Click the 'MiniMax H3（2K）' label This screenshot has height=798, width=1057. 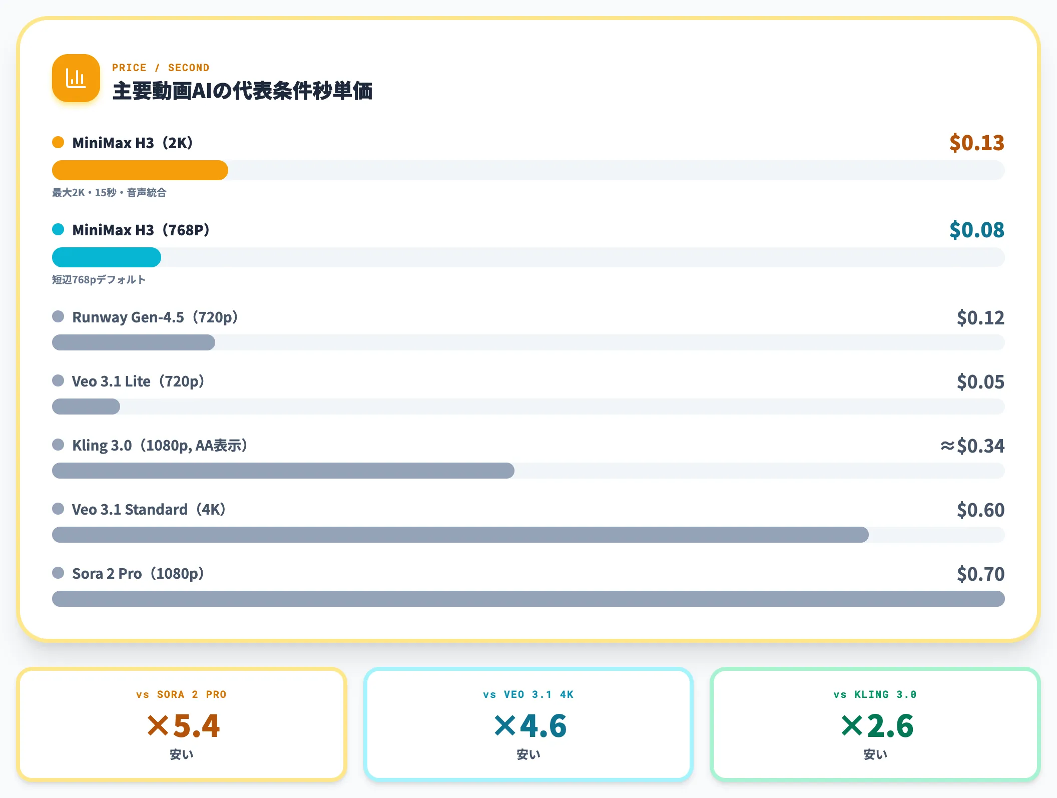tap(133, 143)
